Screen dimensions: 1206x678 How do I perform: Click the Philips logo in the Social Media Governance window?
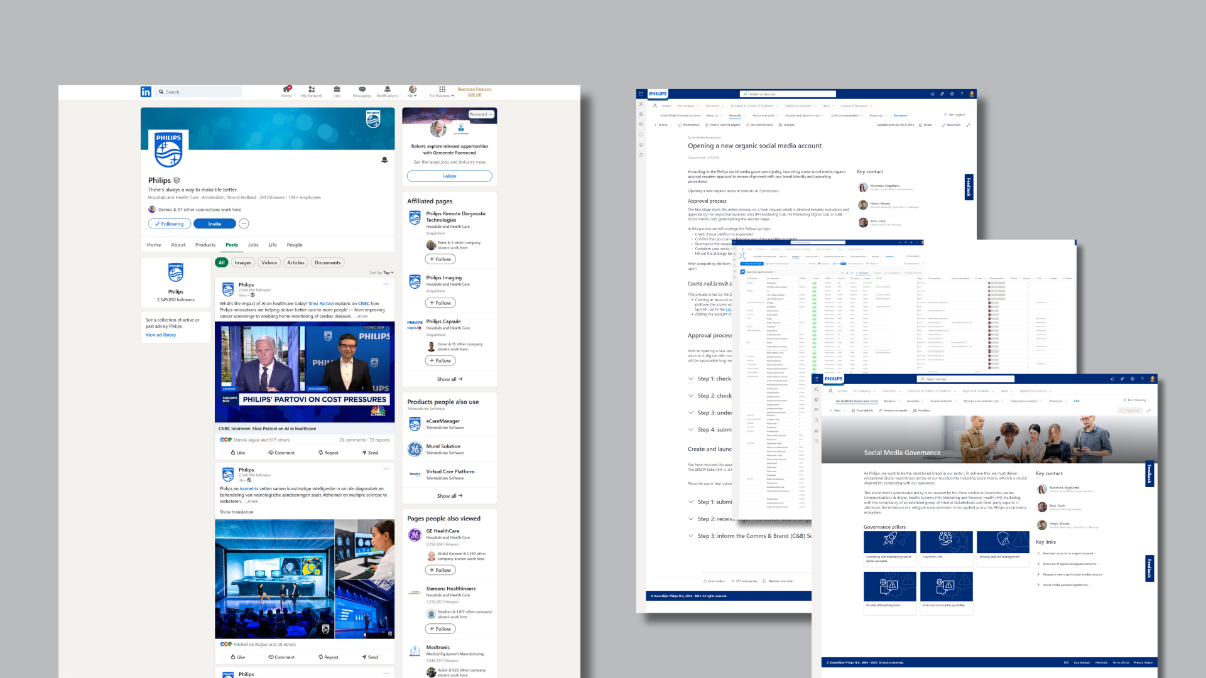click(834, 379)
